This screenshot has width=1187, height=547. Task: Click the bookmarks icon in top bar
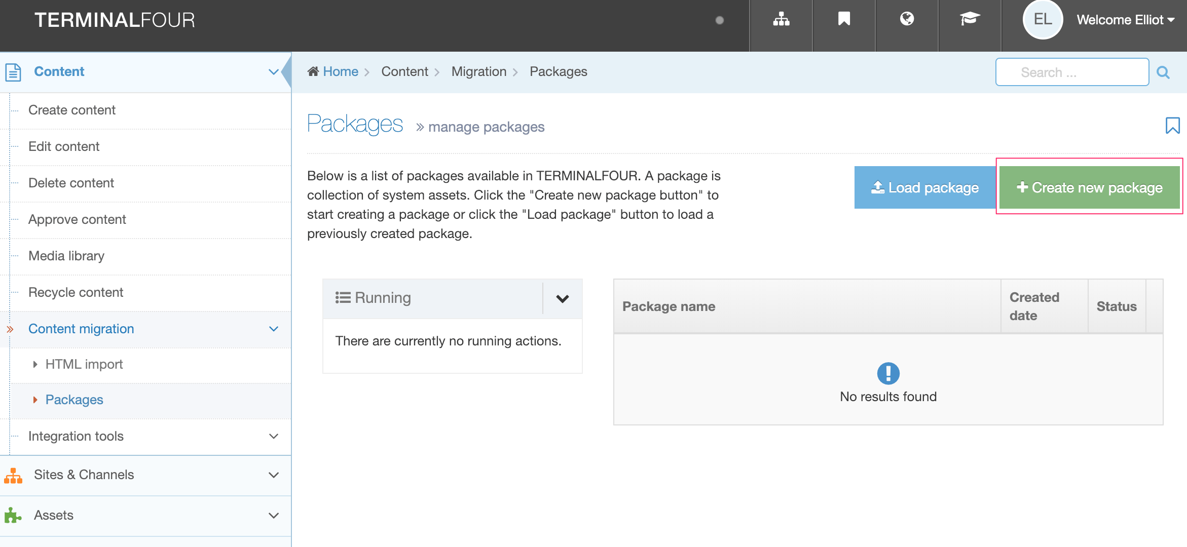point(844,20)
